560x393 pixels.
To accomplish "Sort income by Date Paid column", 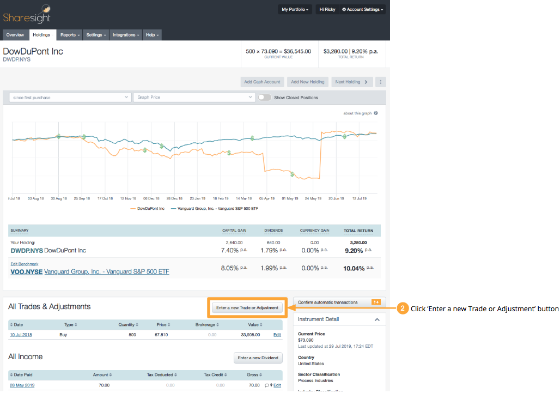I will (21, 375).
